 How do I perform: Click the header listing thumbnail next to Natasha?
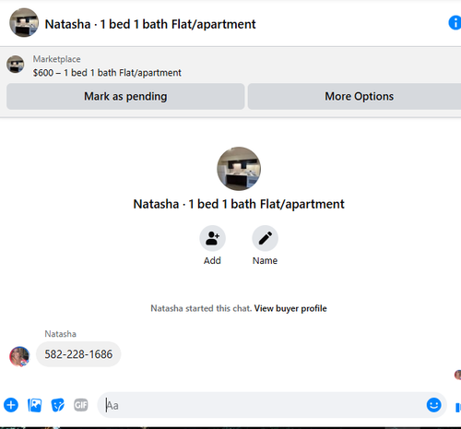[x=24, y=22]
